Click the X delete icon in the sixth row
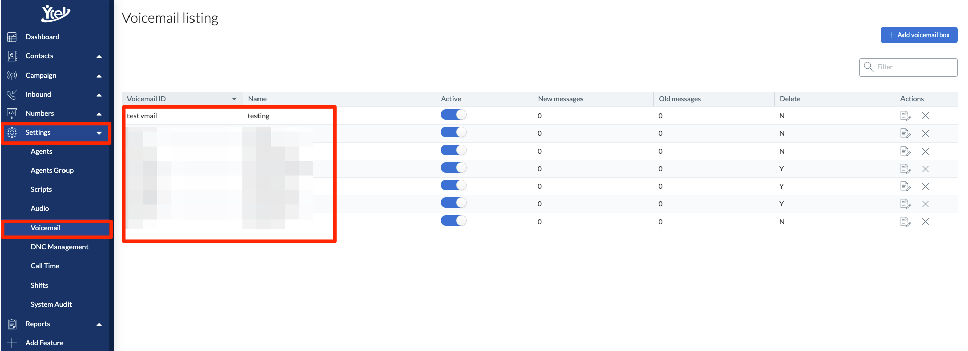Screen dimensions: 968x351 click(925, 204)
